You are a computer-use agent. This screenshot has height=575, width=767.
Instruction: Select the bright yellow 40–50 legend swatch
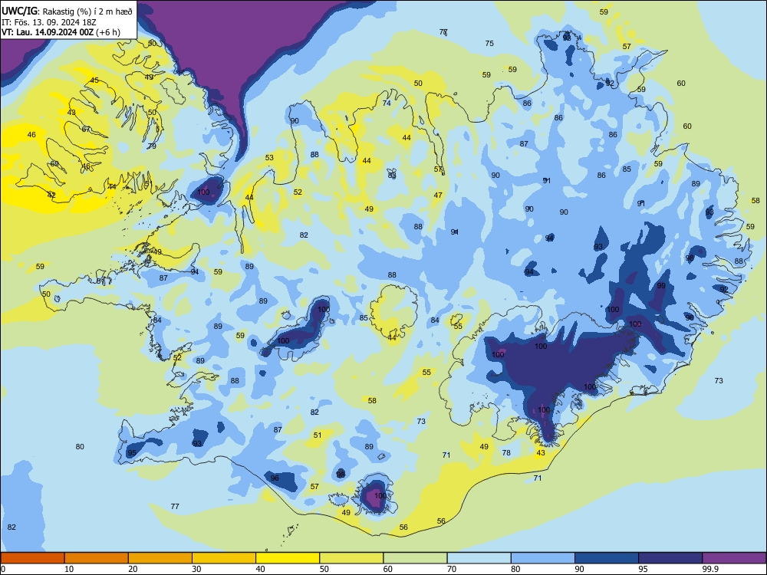click(288, 558)
